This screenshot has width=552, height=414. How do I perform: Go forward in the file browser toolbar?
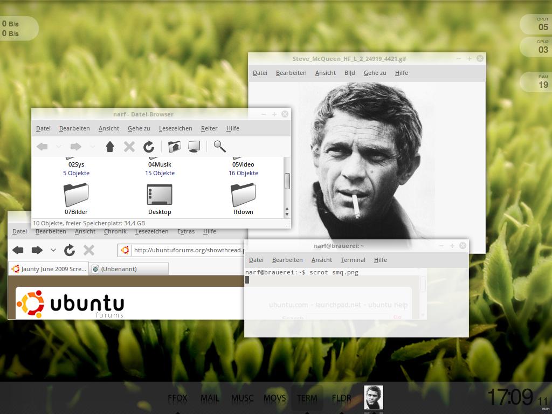pyautogui.click(x=75, y=147)
